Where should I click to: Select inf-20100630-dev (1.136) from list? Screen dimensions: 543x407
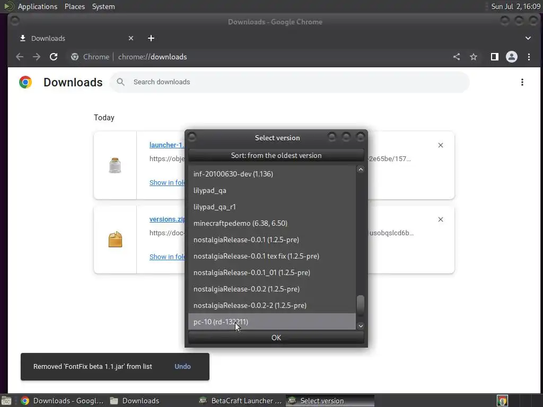point(272,174)
